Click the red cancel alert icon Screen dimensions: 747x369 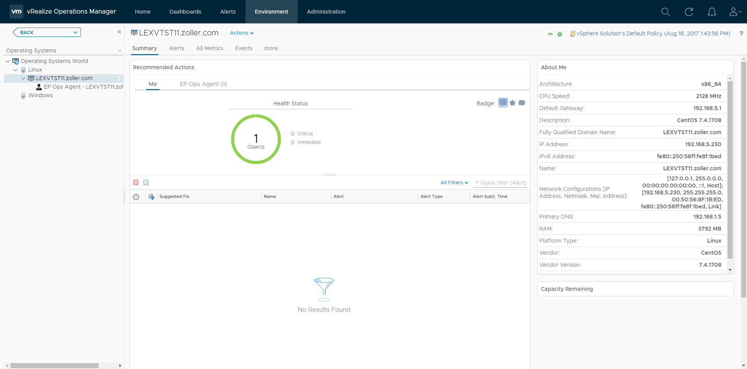(136, 182)
